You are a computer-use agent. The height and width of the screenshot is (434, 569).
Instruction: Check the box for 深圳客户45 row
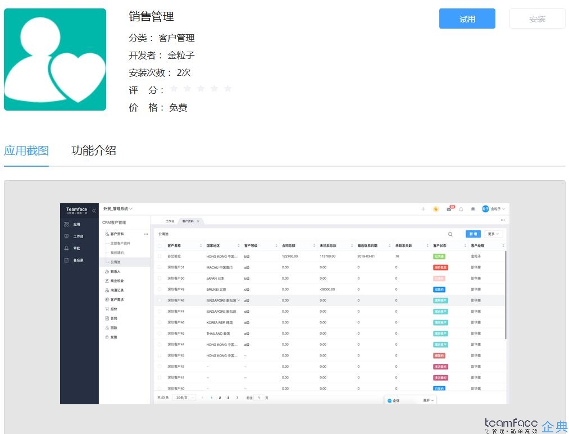pyautogui.click(x=160, y=334)
